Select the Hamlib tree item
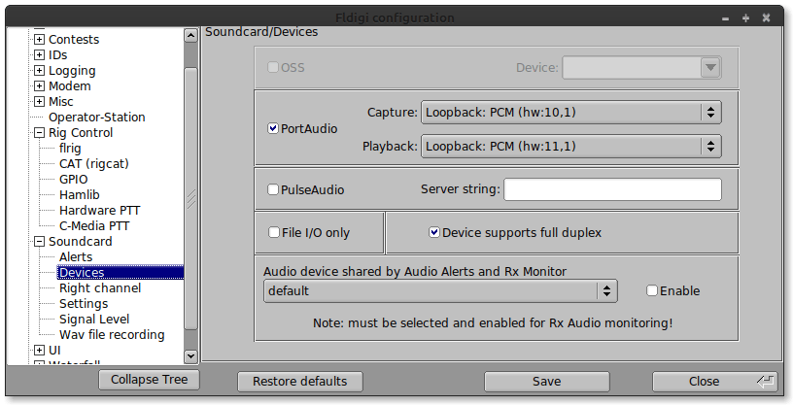The image size is (793, 405). pos(80,195)
